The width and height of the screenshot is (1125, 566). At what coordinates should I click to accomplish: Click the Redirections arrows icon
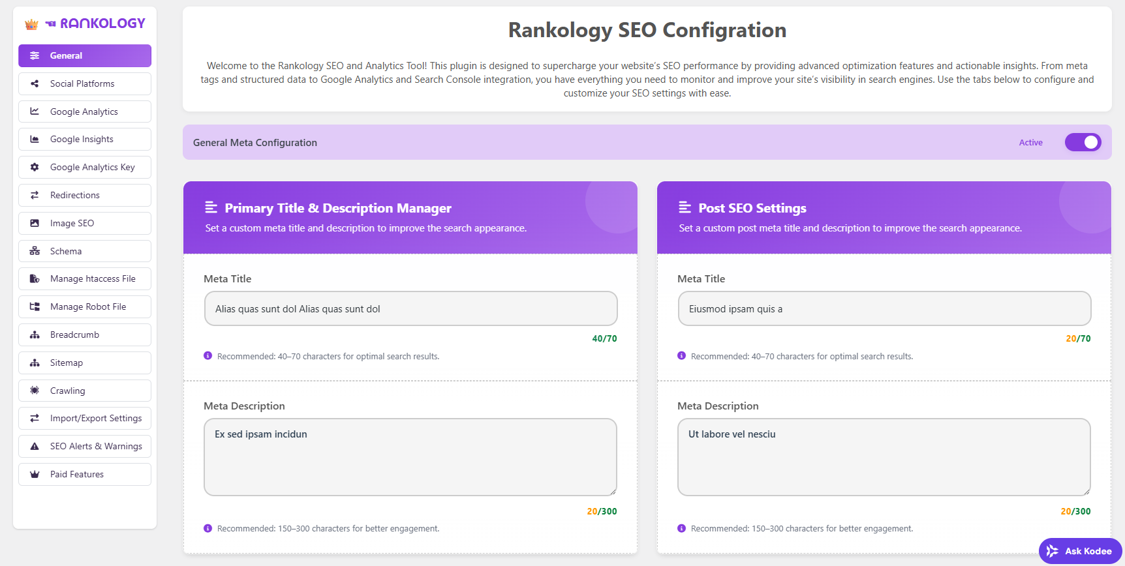[x=35, y=195]
